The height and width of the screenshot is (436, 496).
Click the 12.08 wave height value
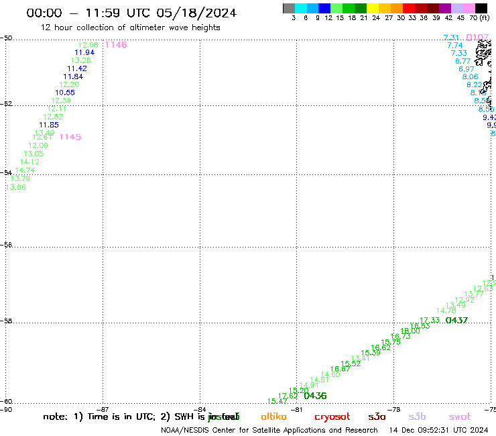point(88,45)
